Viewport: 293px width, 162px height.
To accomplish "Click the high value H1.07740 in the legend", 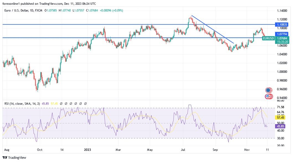I will 66,10.
